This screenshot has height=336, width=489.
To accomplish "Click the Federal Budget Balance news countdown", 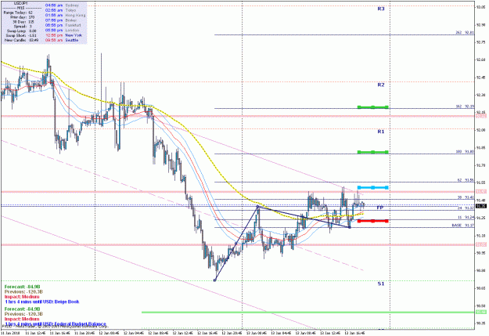I will click(56, 324).
